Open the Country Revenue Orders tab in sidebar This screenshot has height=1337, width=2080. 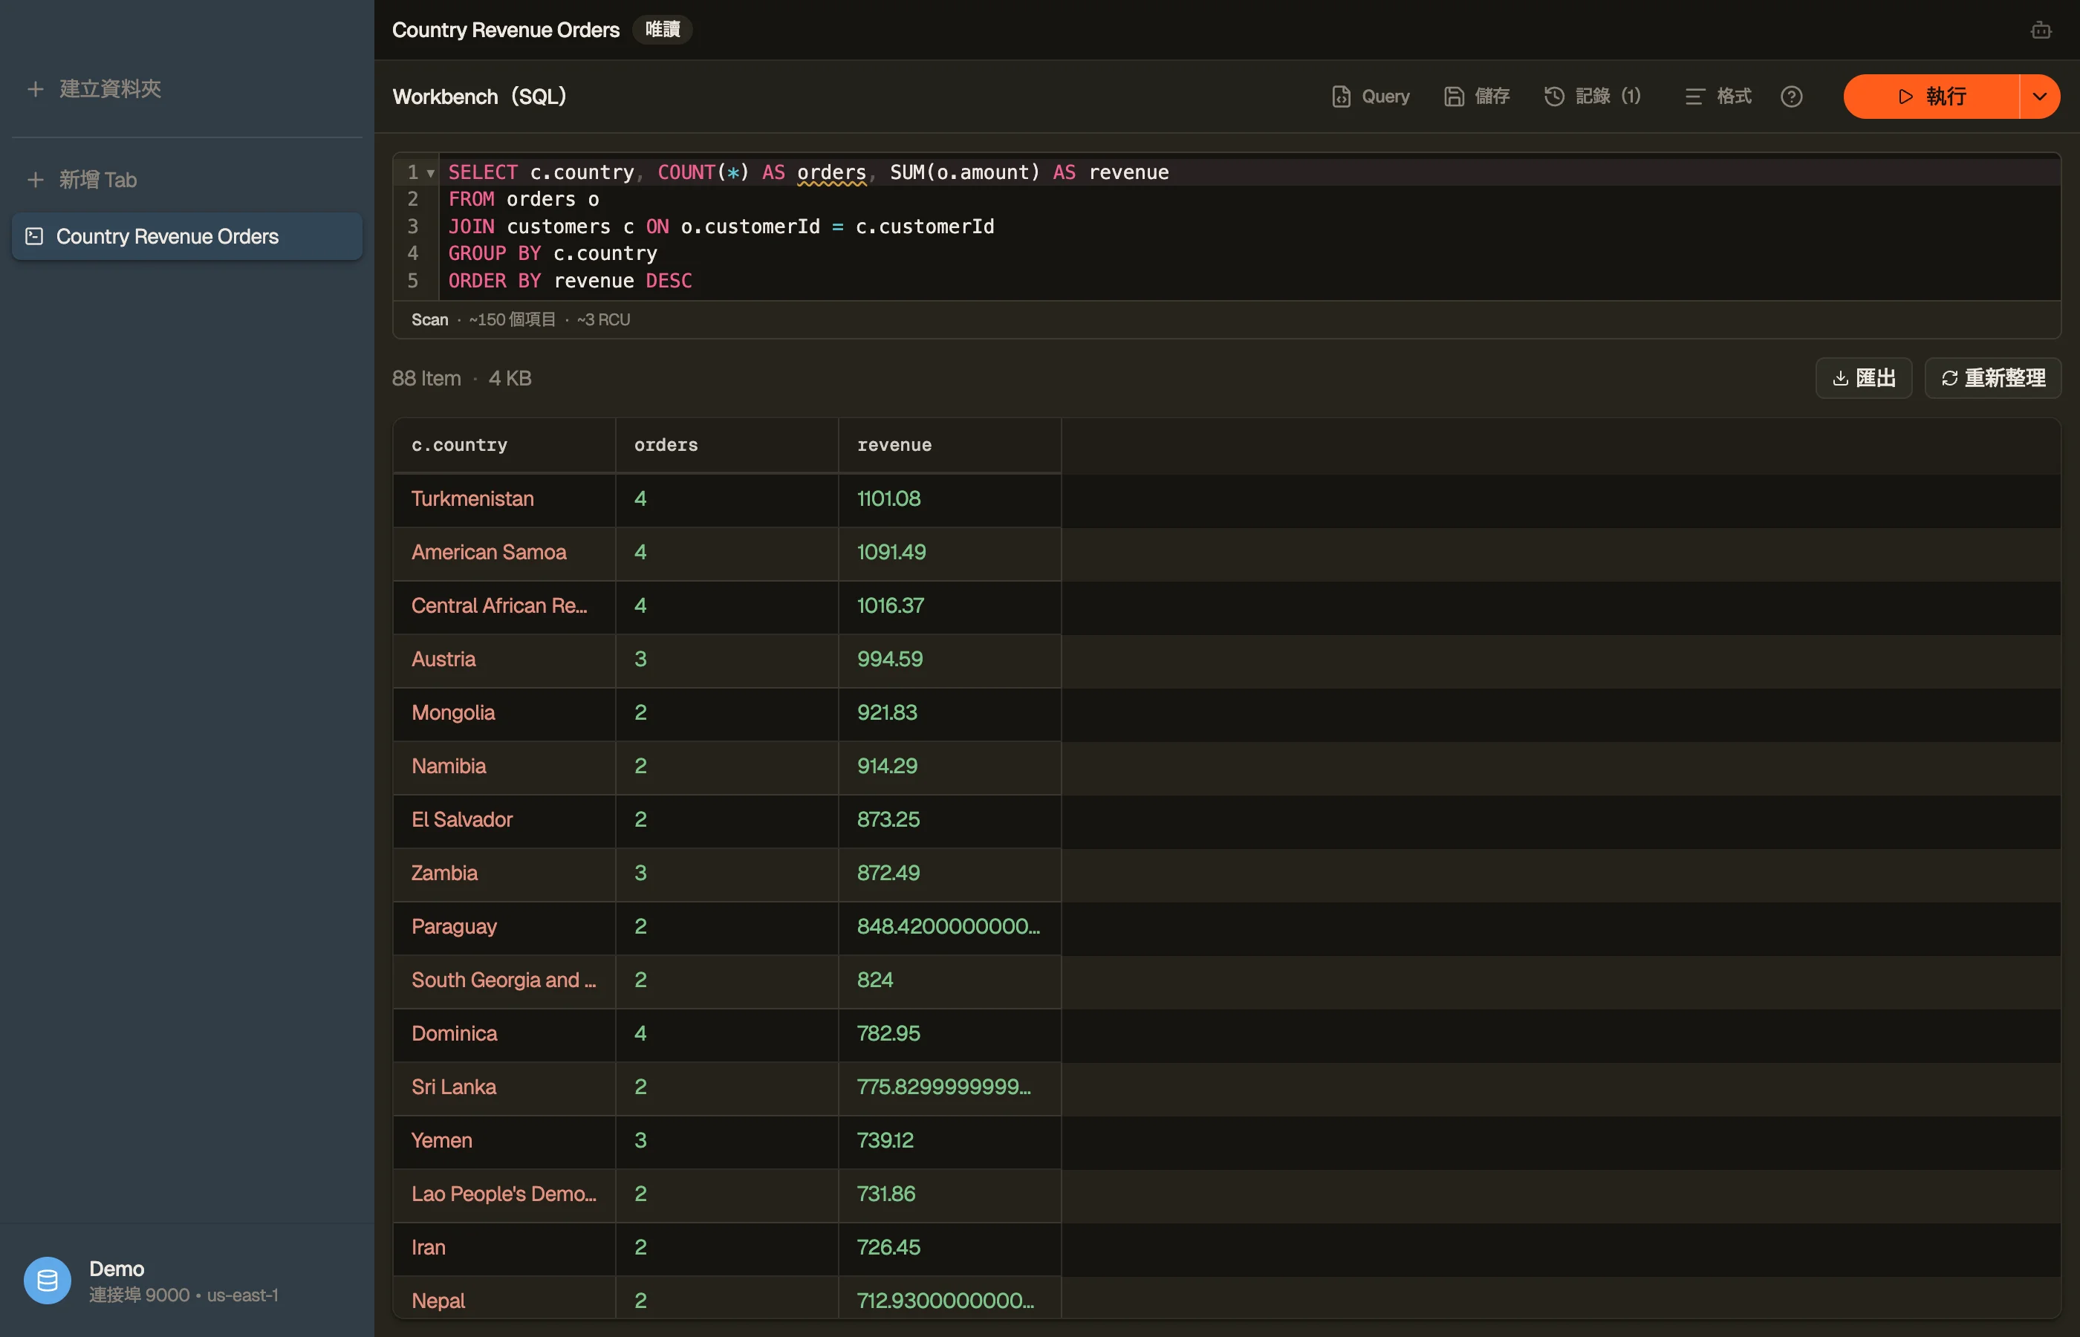tap(186, 236)
